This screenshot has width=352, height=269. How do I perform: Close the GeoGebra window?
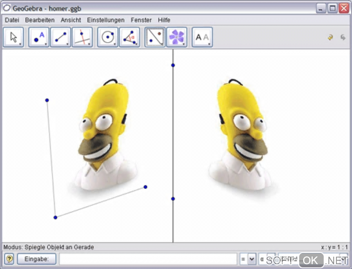344,8
